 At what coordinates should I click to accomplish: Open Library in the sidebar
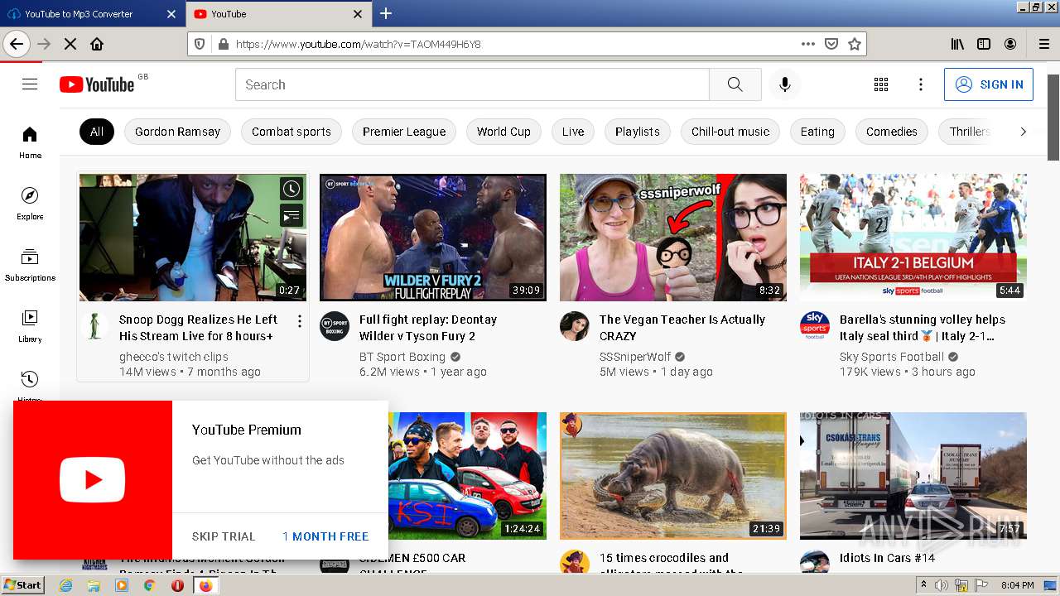(30, 325)
